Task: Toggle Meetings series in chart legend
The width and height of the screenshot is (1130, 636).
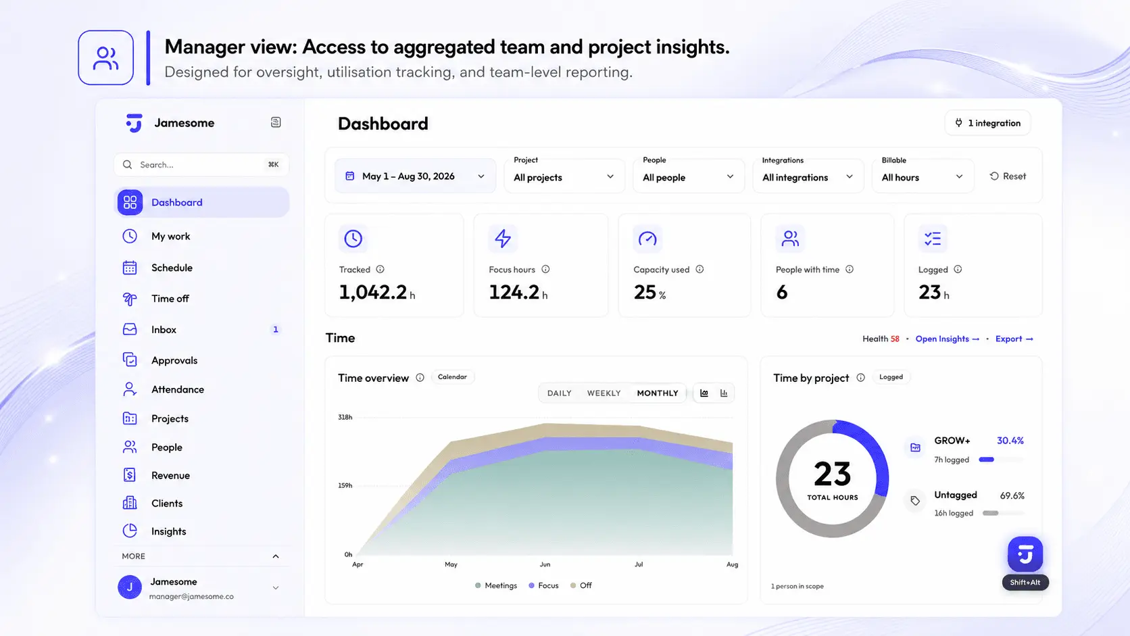Action: click(496, 585)
